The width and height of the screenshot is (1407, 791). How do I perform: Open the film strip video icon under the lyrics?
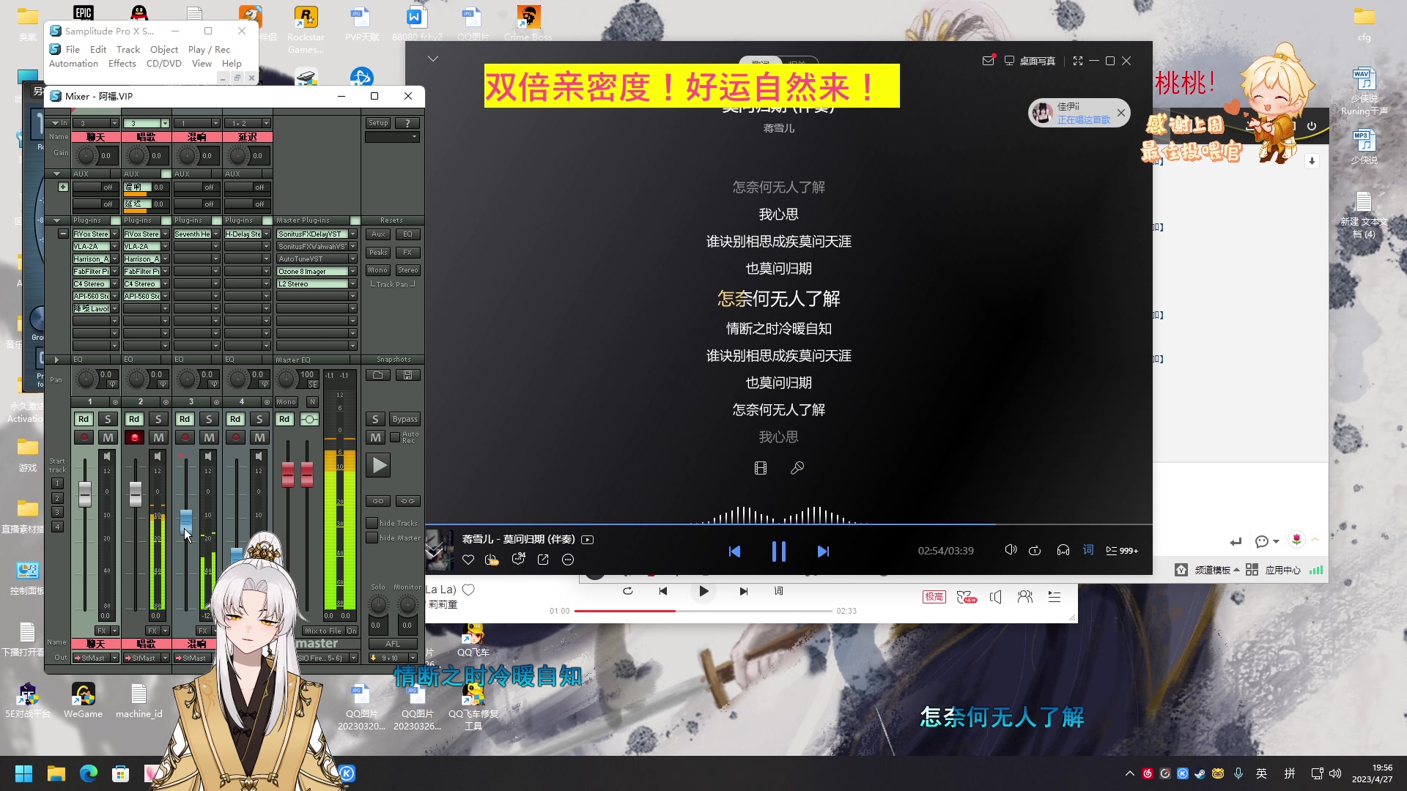tap(761, 468)
